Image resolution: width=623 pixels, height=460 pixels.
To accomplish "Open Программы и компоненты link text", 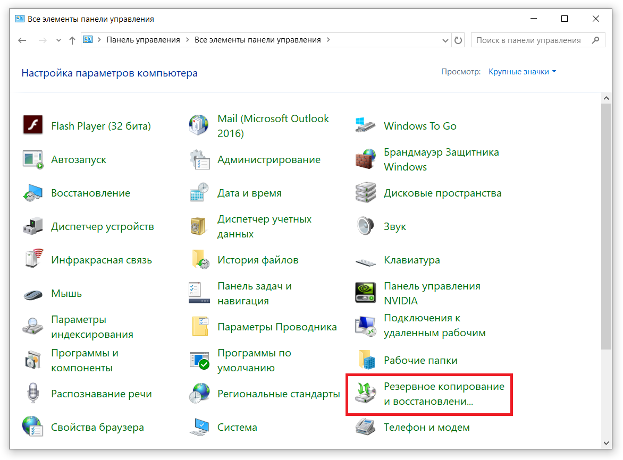I will (85, 360).
